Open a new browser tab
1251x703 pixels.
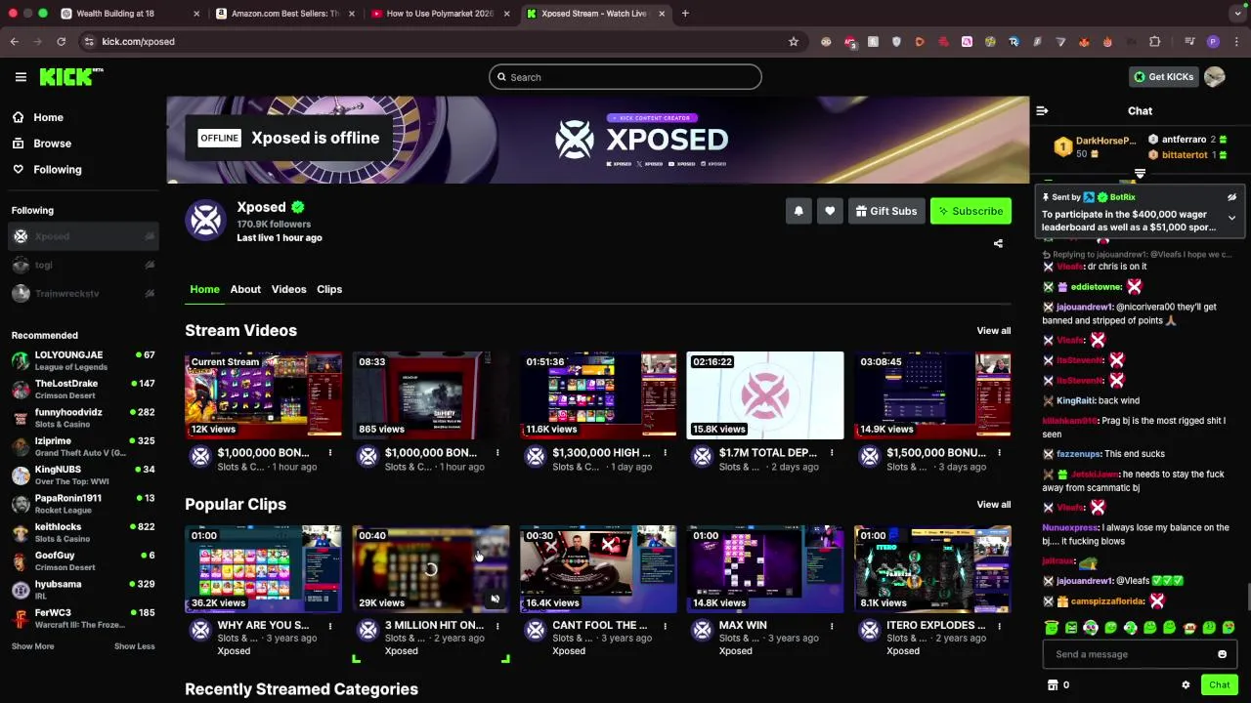pos(685,14)
